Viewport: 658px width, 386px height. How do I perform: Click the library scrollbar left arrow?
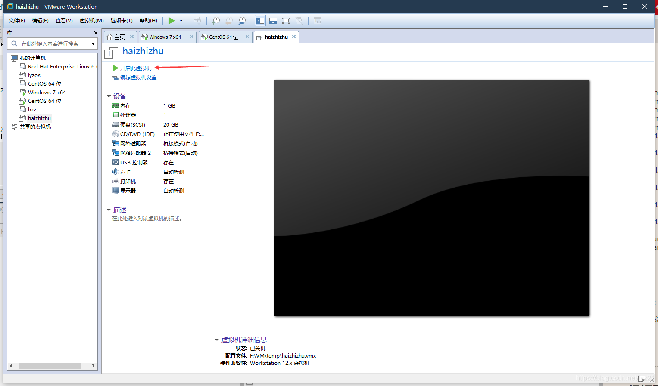(11, 366)
